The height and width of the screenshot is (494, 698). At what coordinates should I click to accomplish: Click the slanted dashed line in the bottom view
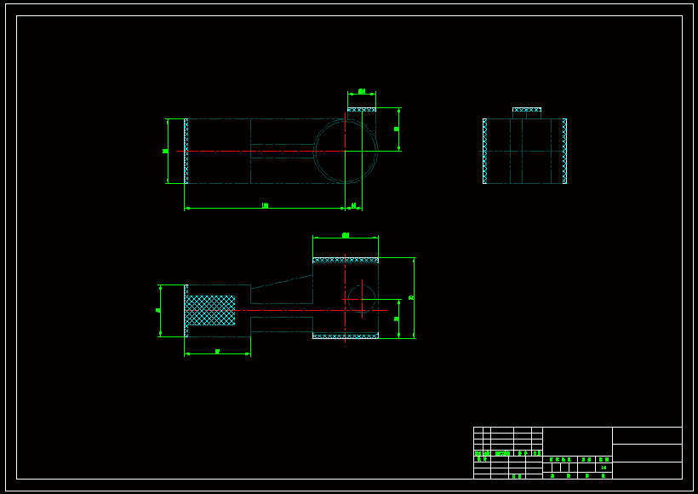(282, 282)
